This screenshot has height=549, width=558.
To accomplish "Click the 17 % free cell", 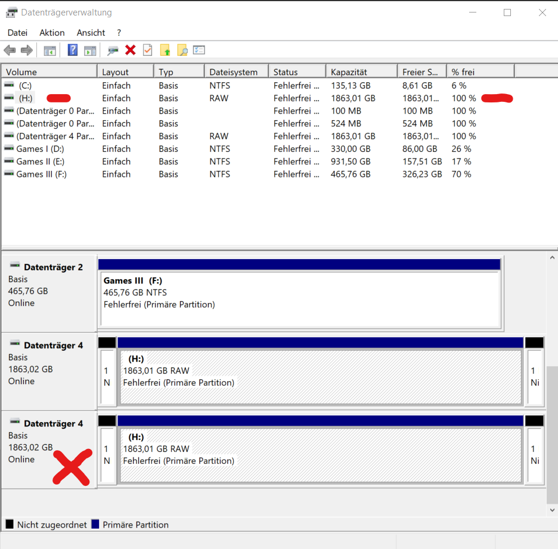I will tap(461, 162).
